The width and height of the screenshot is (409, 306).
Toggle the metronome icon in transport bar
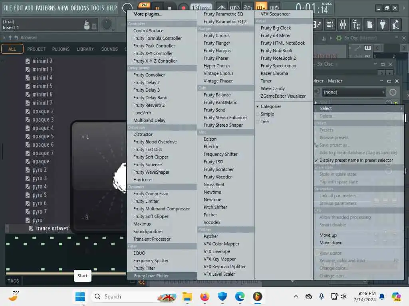coord(222,7)
